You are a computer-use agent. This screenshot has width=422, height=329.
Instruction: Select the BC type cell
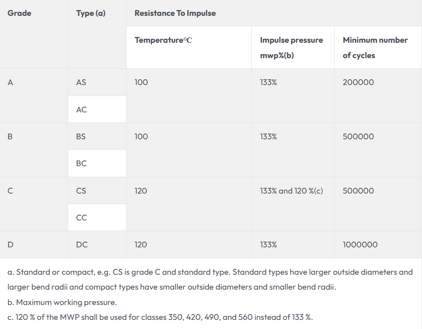[x=82, y=163]
